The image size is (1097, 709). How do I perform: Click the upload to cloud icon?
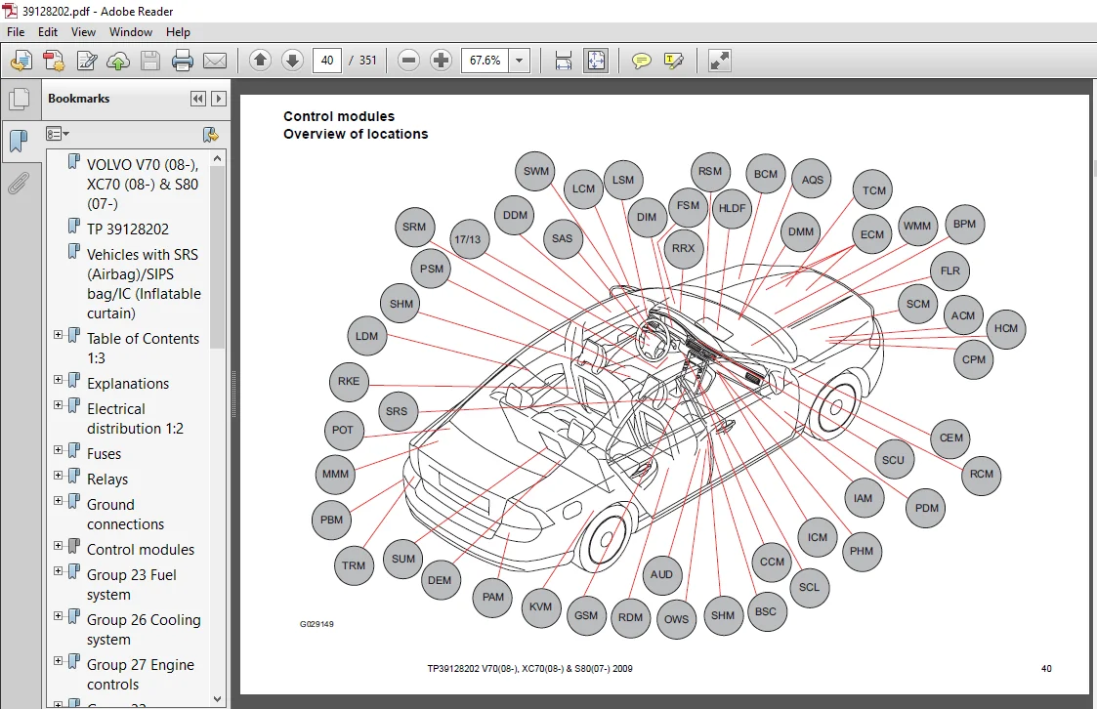pyautogui.click(x=118, y=61)
